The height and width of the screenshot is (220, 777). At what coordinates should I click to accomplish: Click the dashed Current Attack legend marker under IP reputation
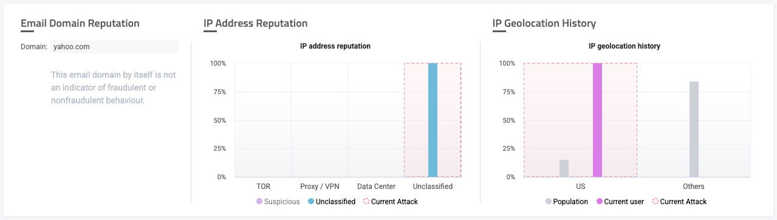tap(366, 201)
